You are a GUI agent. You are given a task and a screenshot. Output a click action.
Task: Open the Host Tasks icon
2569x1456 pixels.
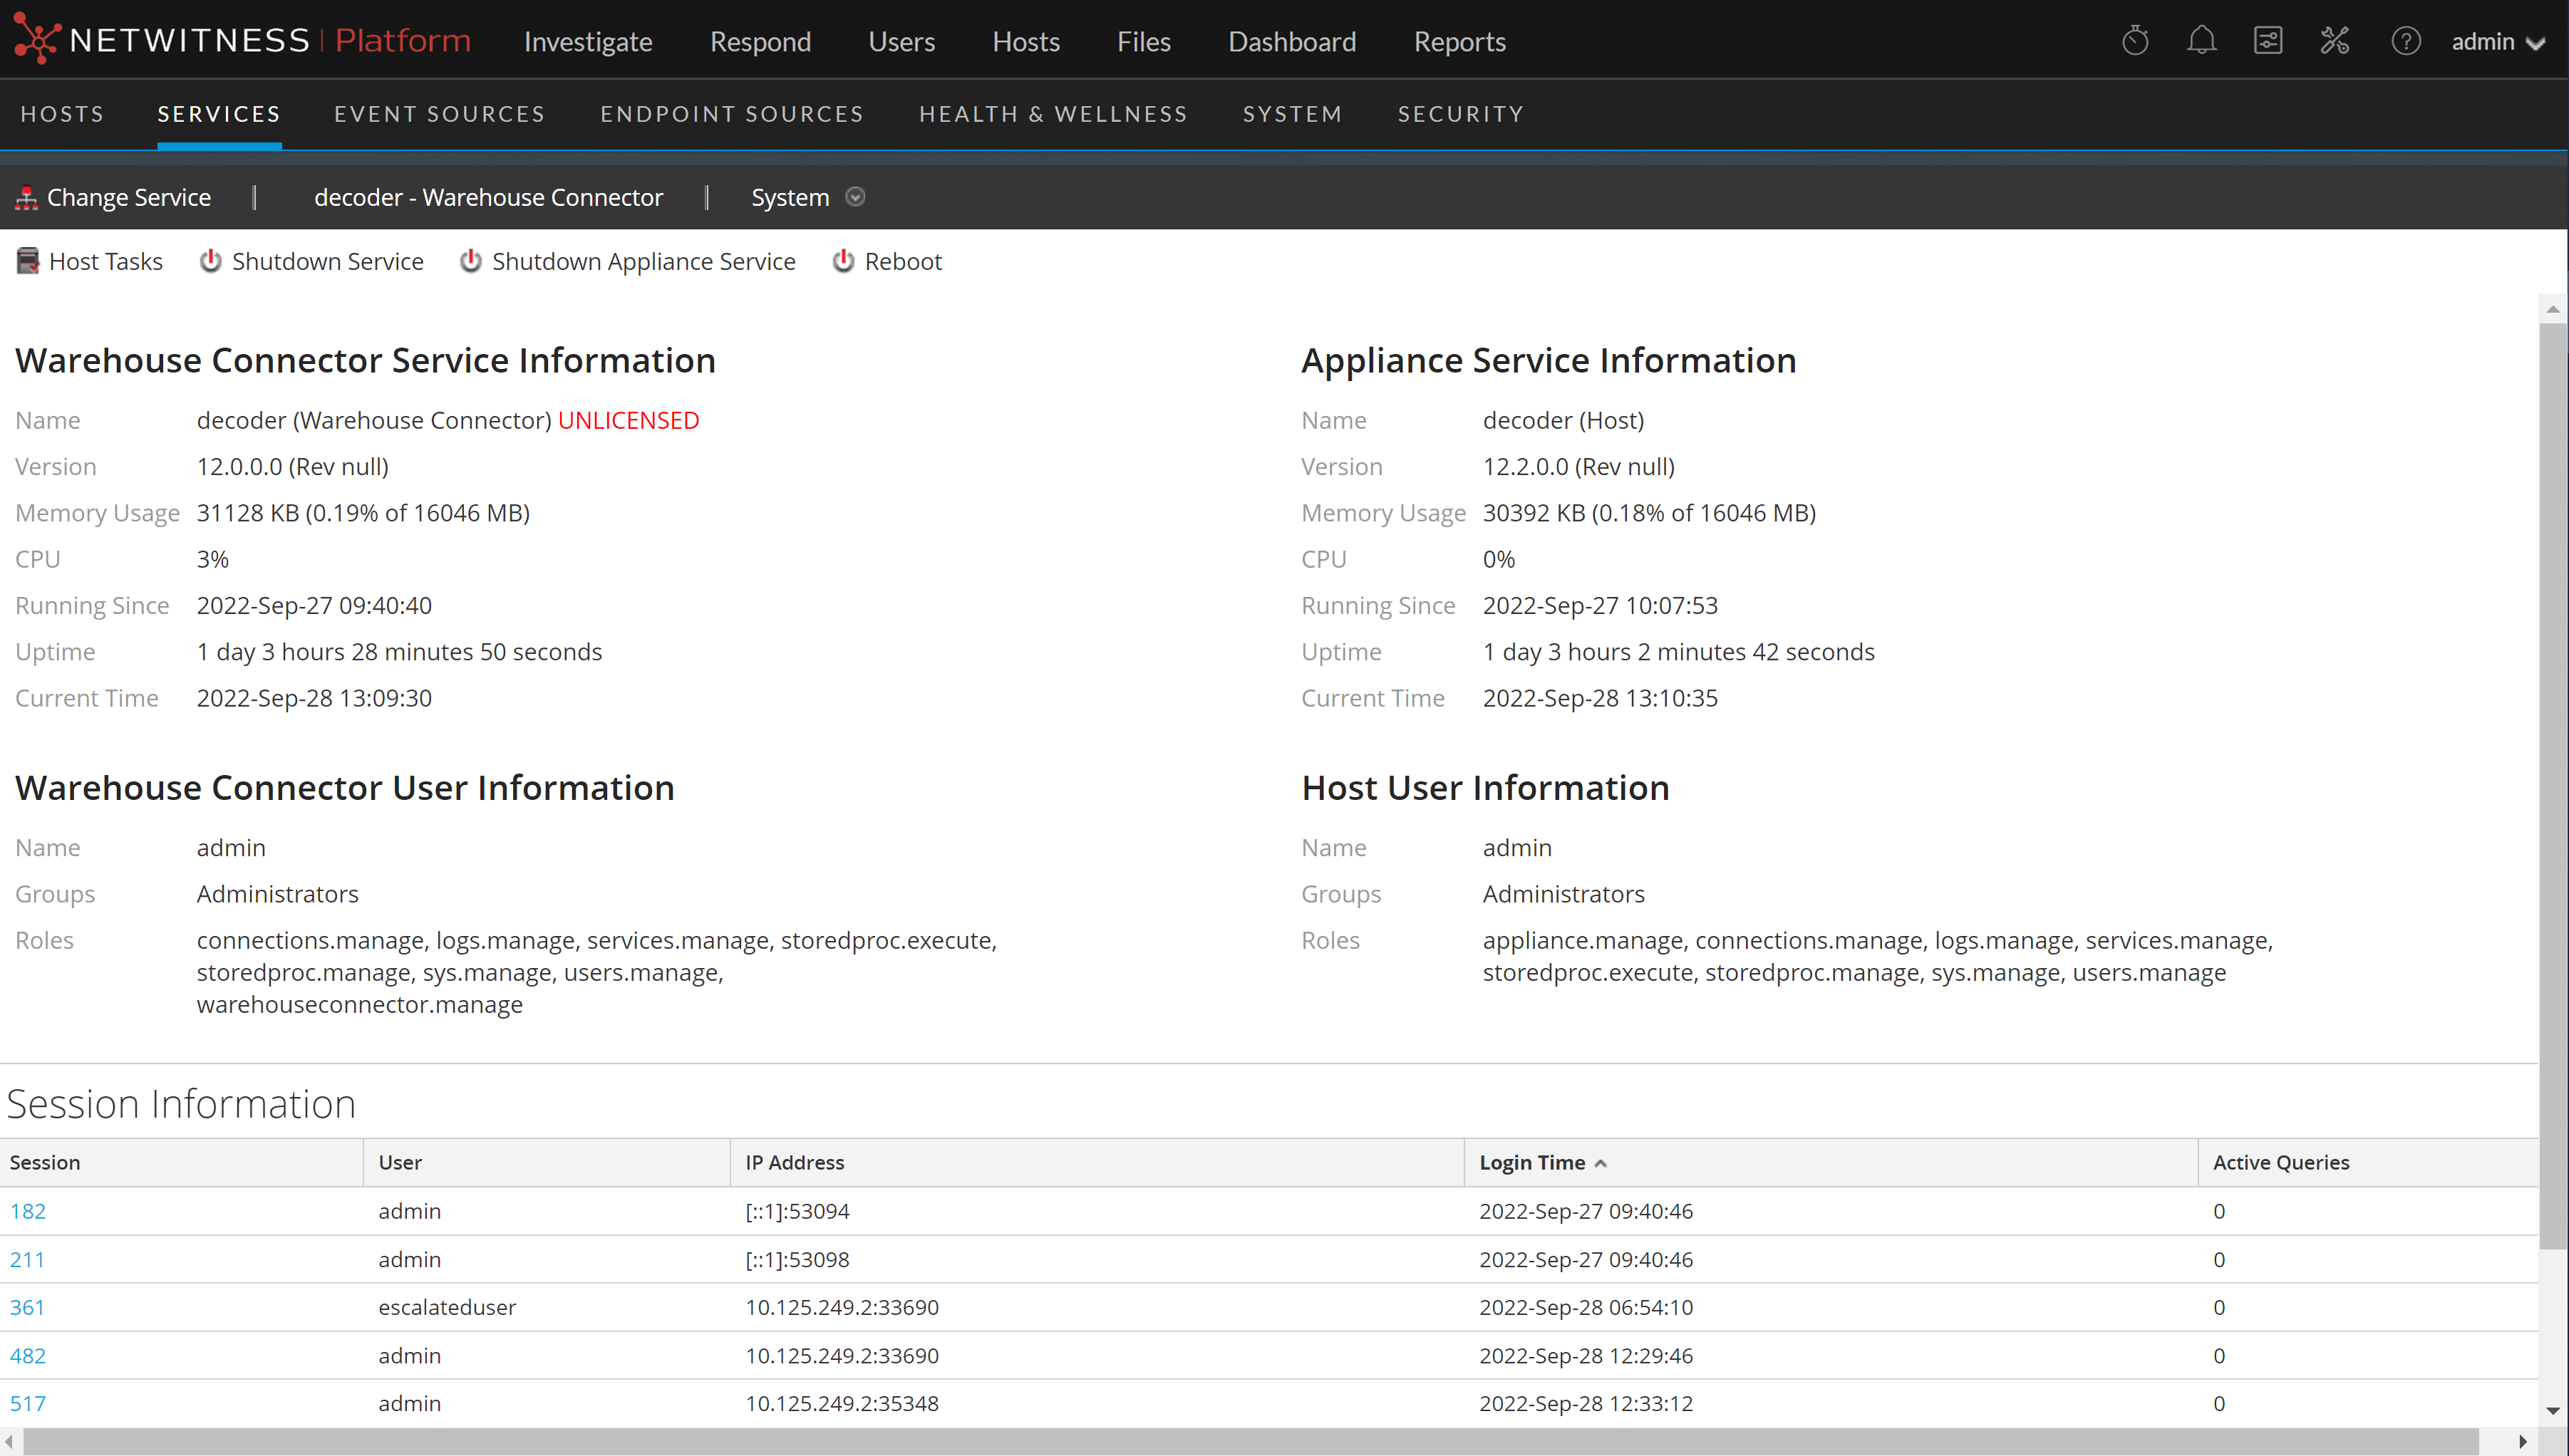(28, 261)
